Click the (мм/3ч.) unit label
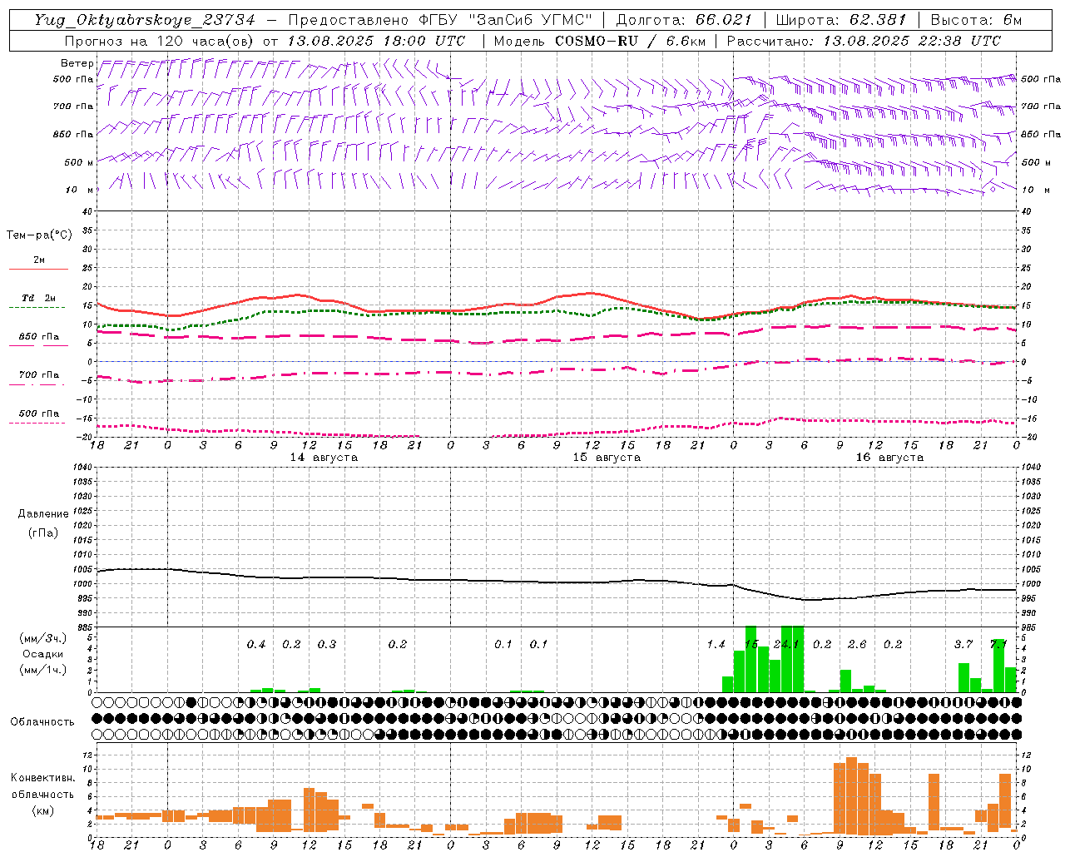Image resolution: width=1065 pixels, height=852 pixels. pyautogui.click(x=44, y=638)
